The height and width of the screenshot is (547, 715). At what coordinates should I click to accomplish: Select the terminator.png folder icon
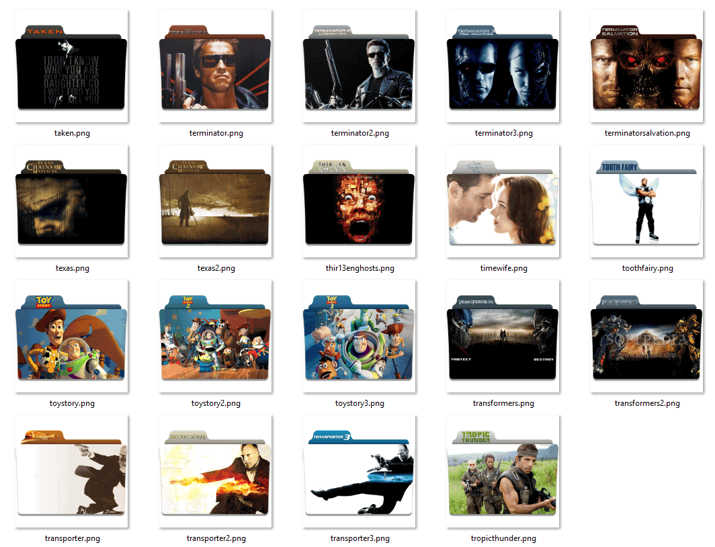click(215, 67)
